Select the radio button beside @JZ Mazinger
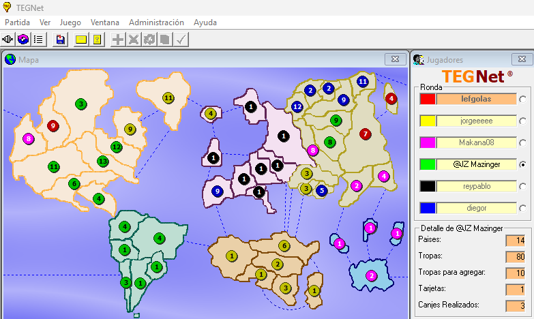This screenshot has width=534, height=319. (x=522, y=164)
